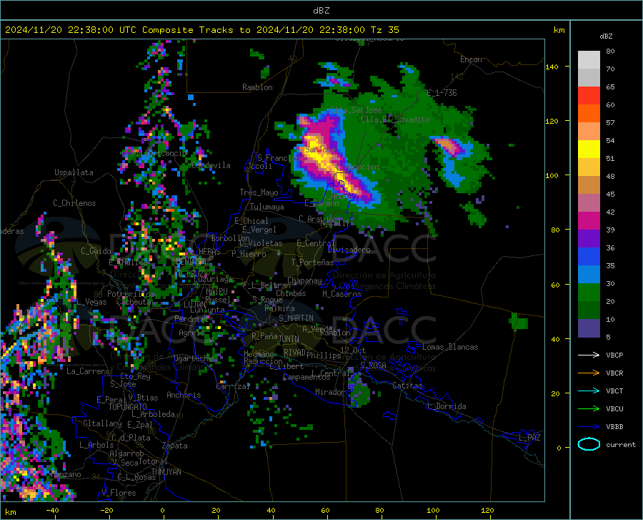
Task: Pick the lightest gray swatch below 80 dBZ
Action: click(x=589, y=60)
